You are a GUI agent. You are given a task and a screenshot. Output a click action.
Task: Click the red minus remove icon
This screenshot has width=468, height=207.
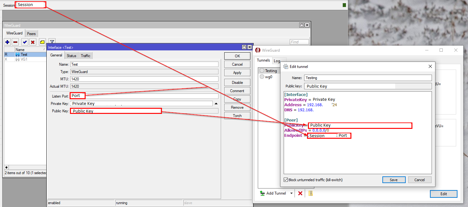tap(15, 42)
